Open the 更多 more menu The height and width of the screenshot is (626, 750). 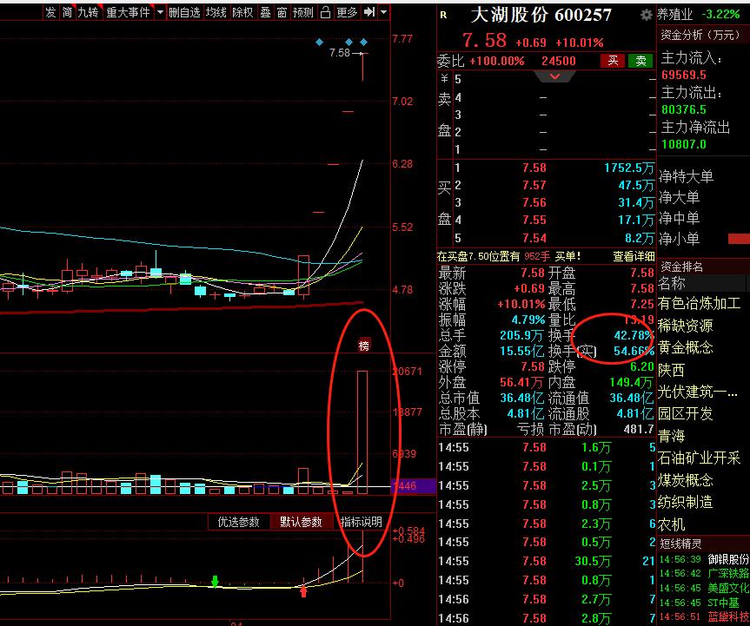tap(347, 12)
